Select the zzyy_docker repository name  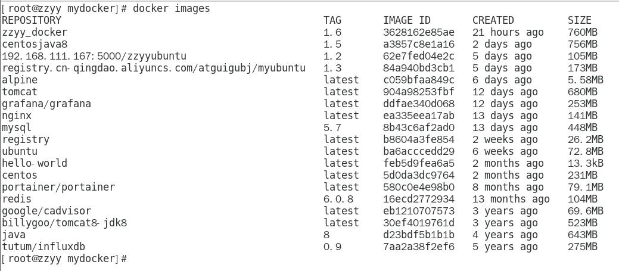coord(35,32)
